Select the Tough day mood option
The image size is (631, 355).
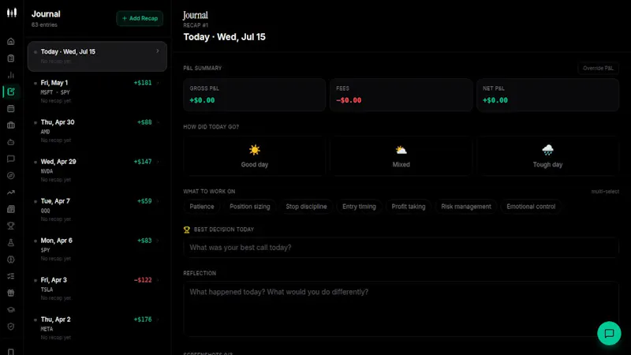pos(547,156)
